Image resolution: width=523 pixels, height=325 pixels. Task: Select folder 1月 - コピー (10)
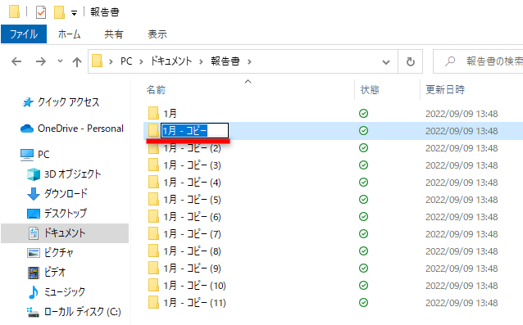coord(194,286)
